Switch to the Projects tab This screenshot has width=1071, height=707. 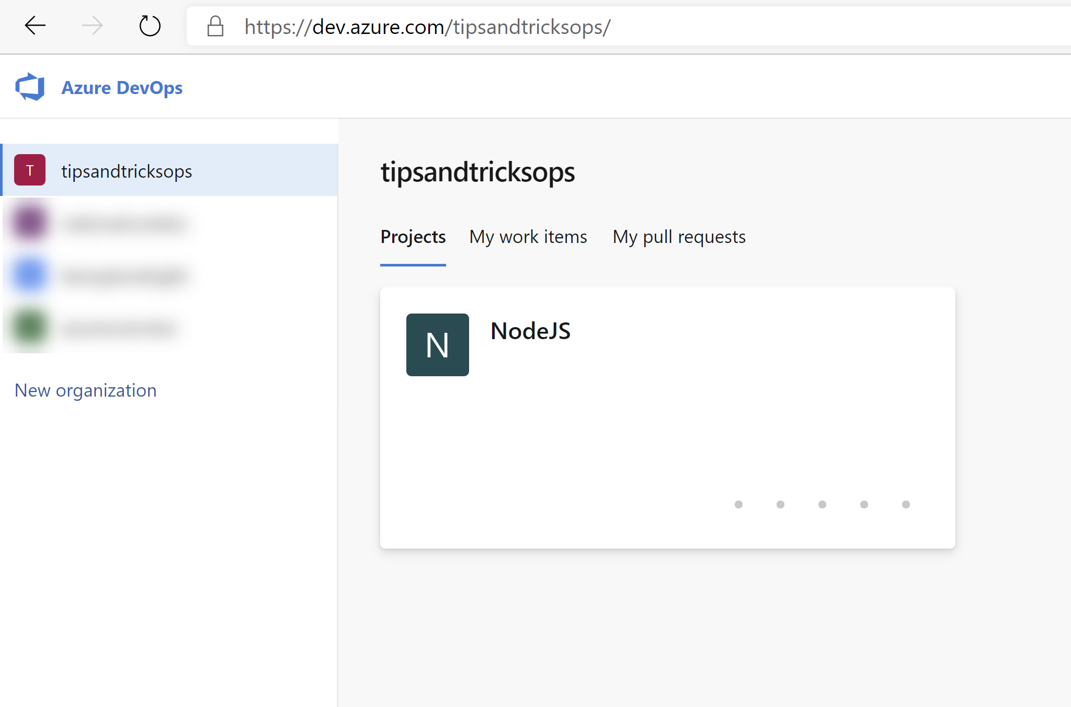[x=413, y=237]
